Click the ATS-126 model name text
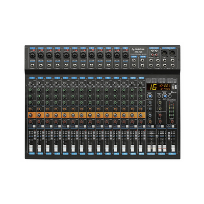Viewport: 204px width, 204px height. tap(138, 52)
